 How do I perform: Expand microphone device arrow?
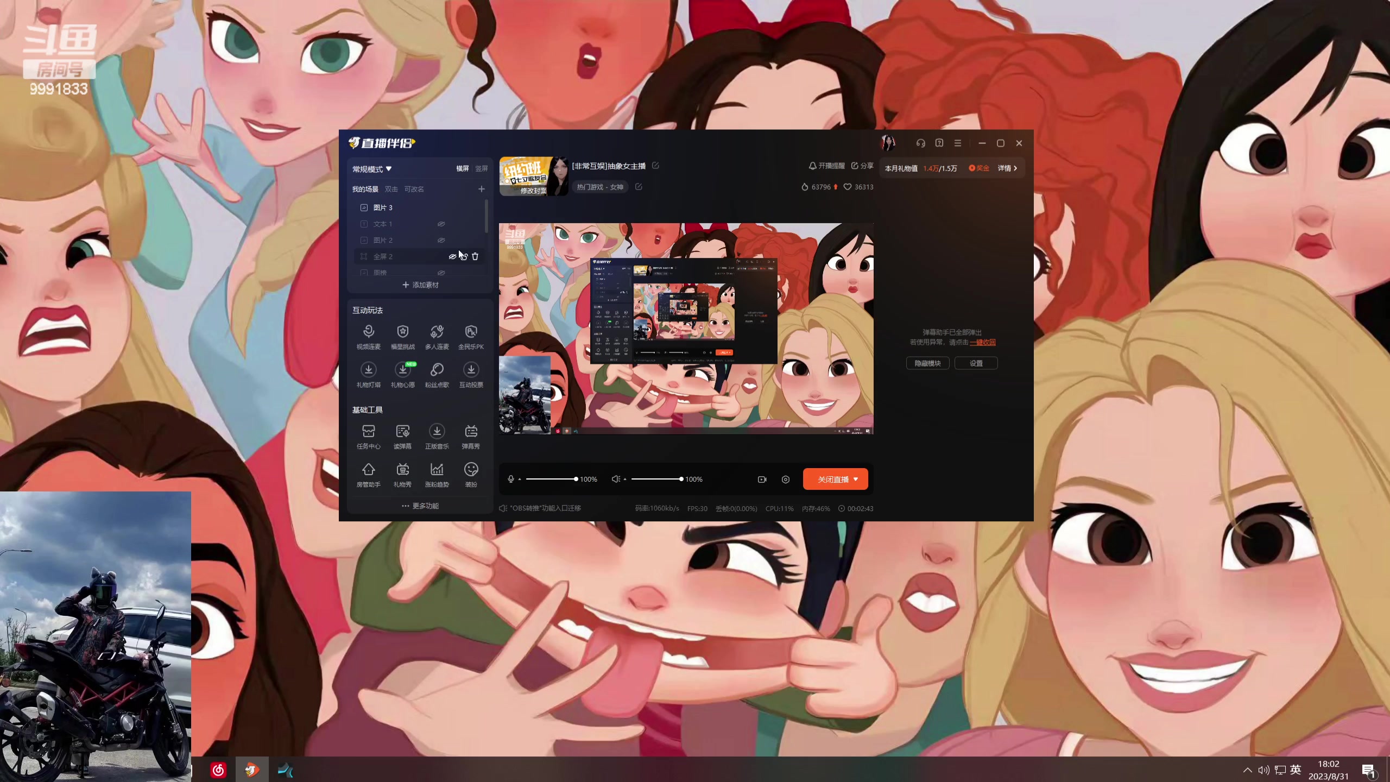pyautogui.click(x=520, y=479)
